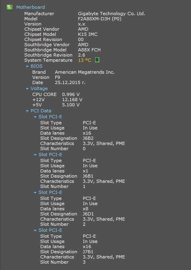This screenshot has width=191, height=270.
Task: Collapse the PCI Data section arrow
Action: [x=27, y=111]
